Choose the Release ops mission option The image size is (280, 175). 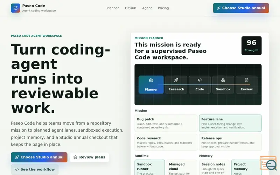tap(230, 142)
